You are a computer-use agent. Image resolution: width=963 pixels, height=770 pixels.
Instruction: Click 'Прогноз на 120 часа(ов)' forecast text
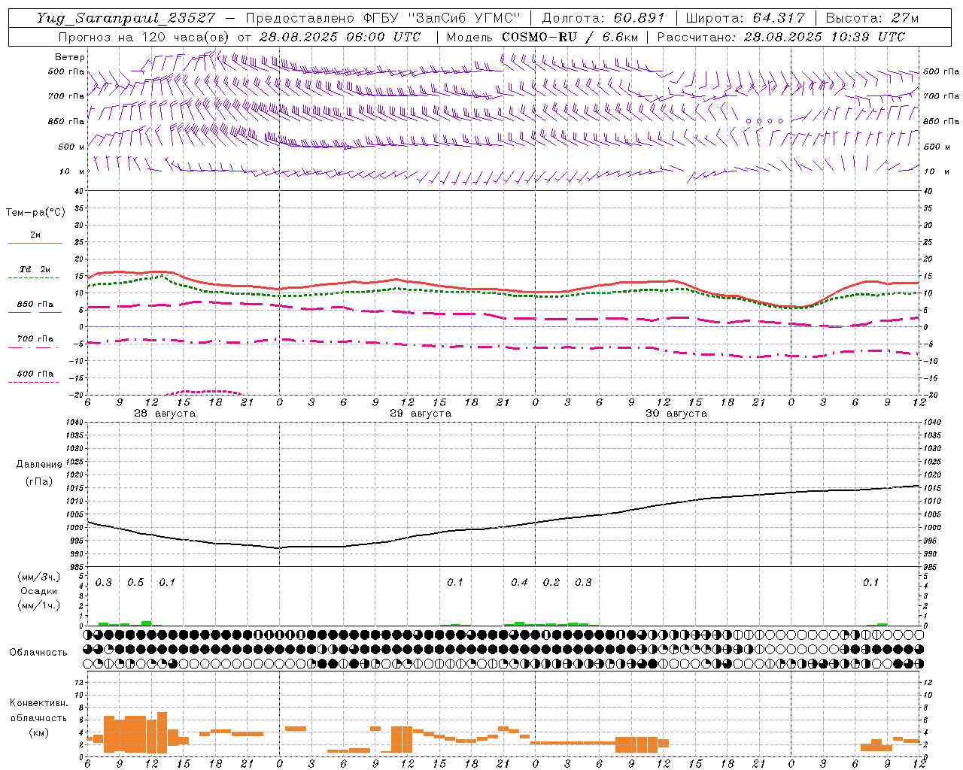145,37
